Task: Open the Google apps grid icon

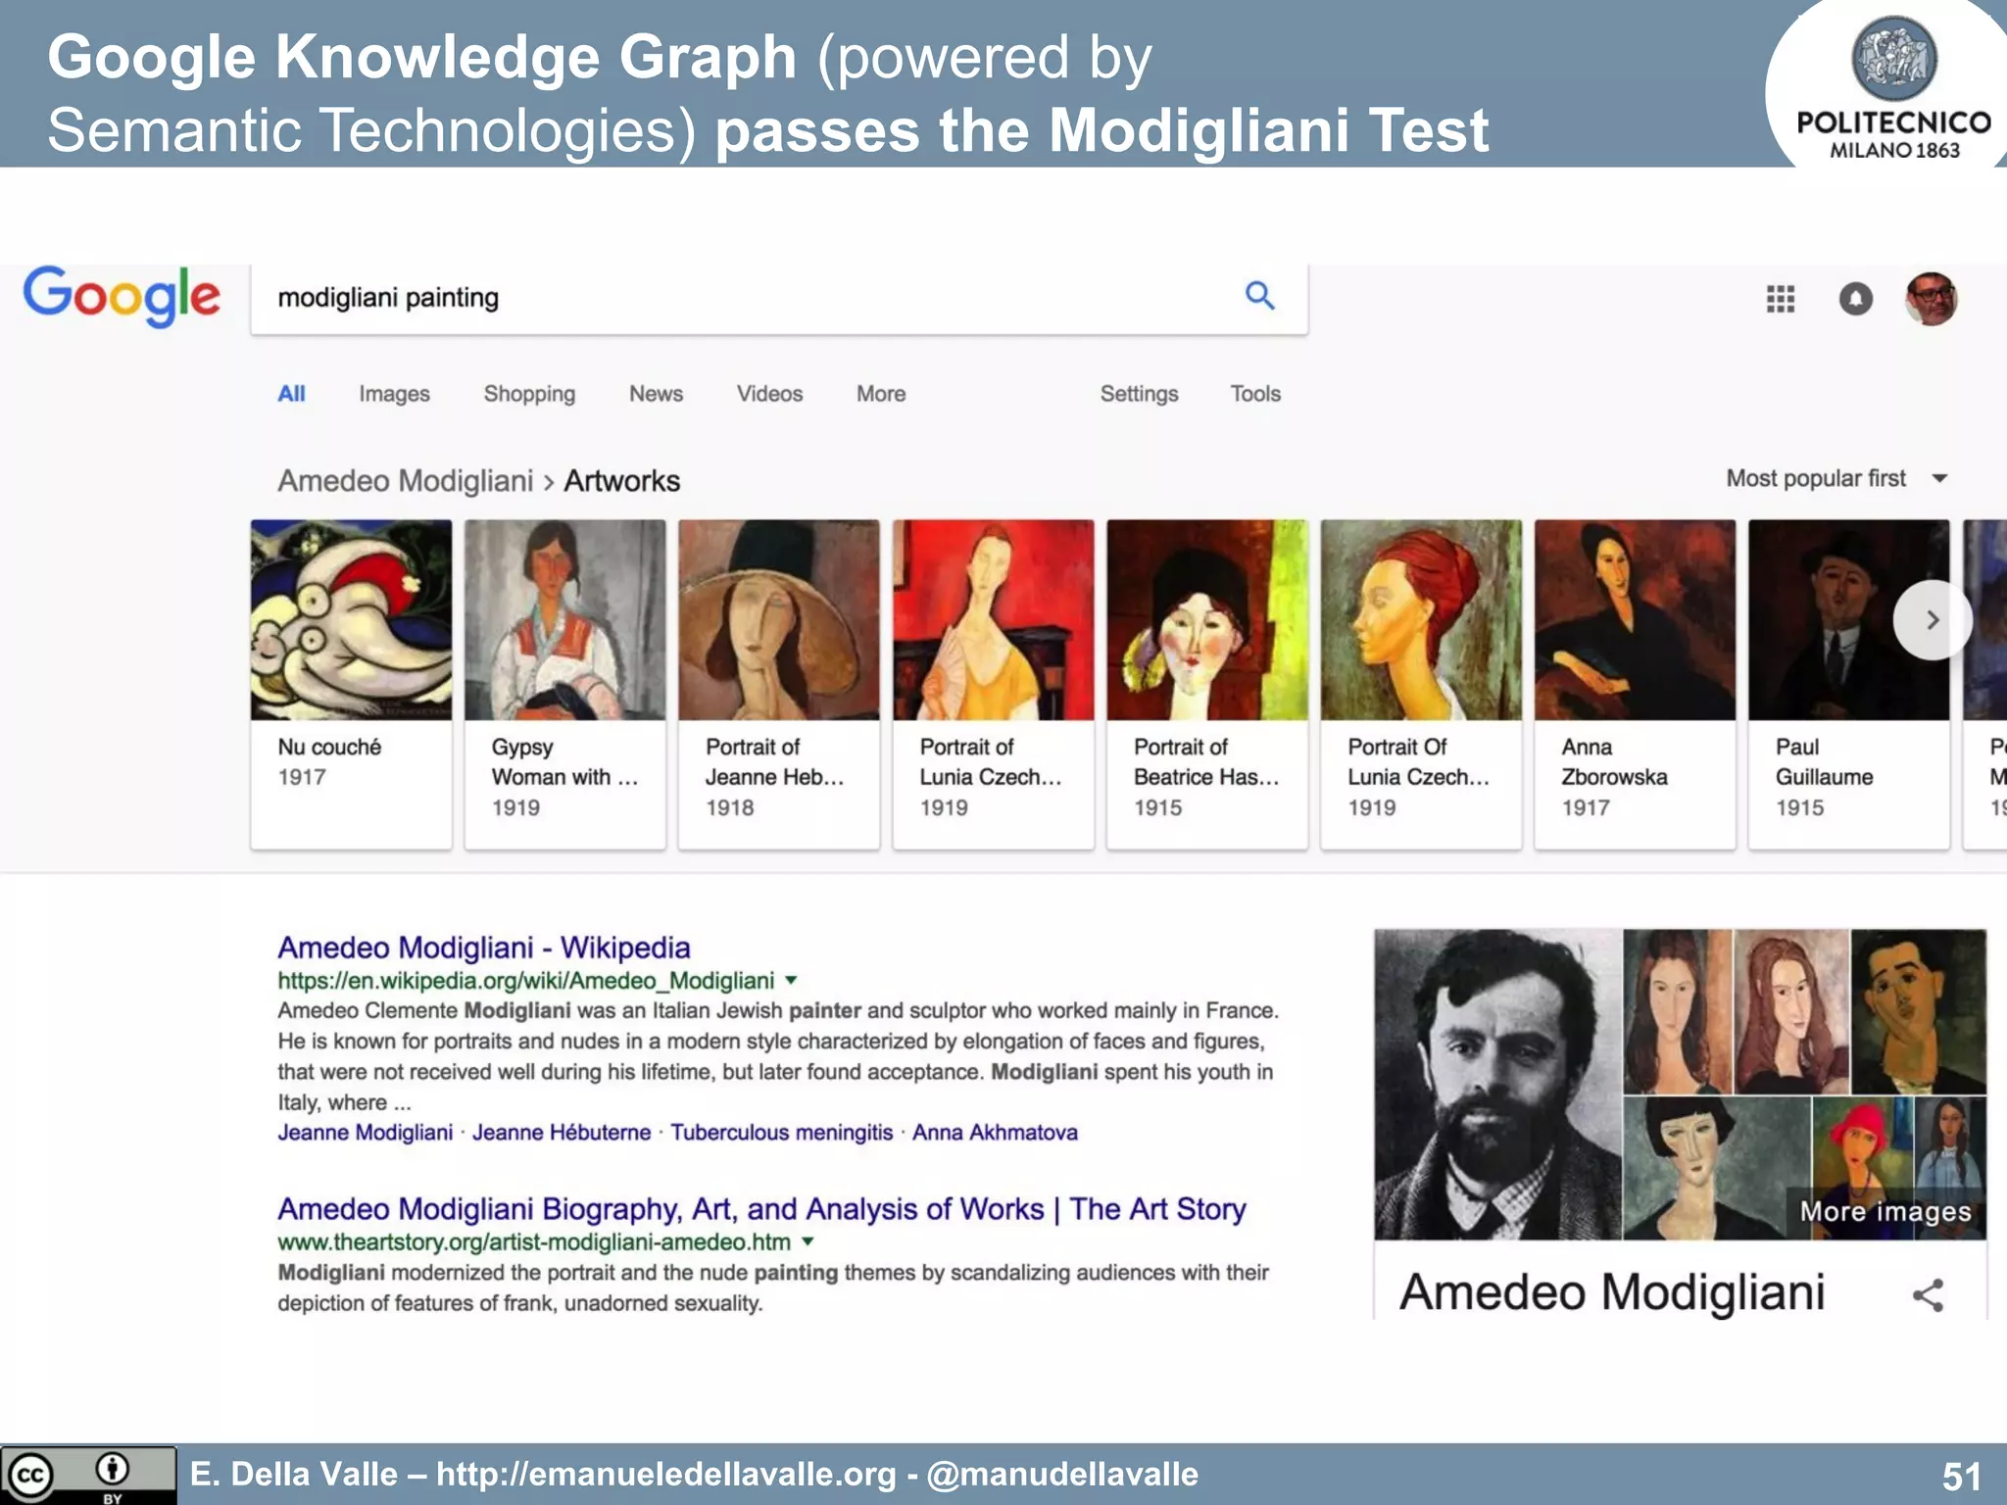Action: [1780, 299]
